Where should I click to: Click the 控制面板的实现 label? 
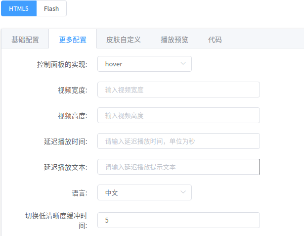pyautogui.click(x=62, y=64)
